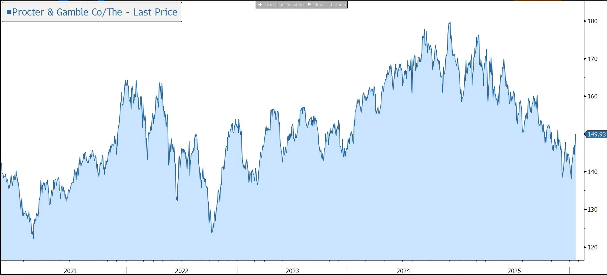Click the 149.93 last price tag
The image size is (607, 275).
click(x=596, y=134)
